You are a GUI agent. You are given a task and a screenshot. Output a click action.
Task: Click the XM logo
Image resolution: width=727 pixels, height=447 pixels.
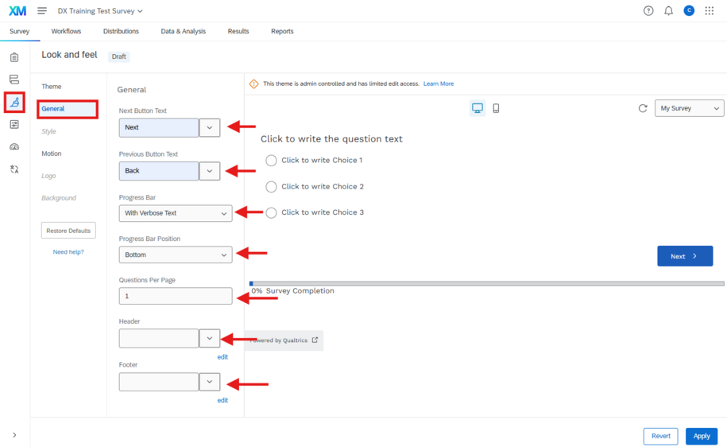coord(17,10)
